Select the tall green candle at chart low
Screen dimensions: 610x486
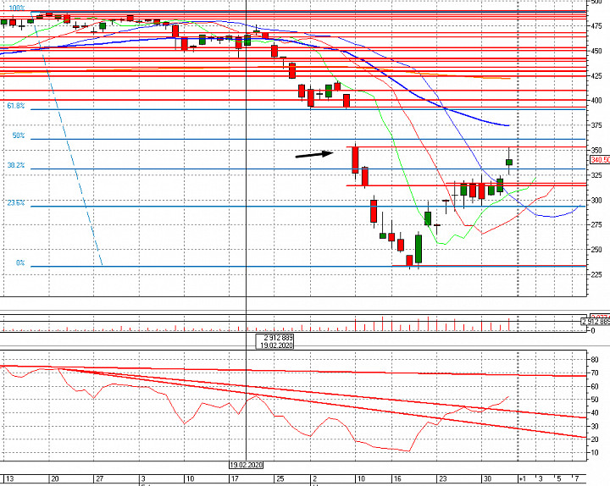coord(419,249)
